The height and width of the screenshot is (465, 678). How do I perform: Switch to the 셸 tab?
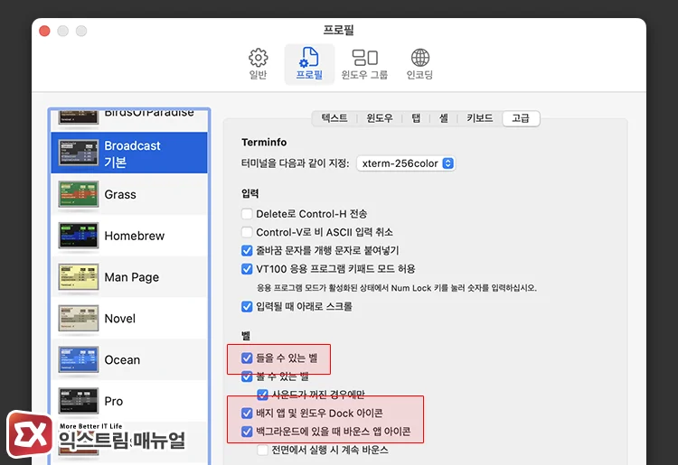coord(444,118)
